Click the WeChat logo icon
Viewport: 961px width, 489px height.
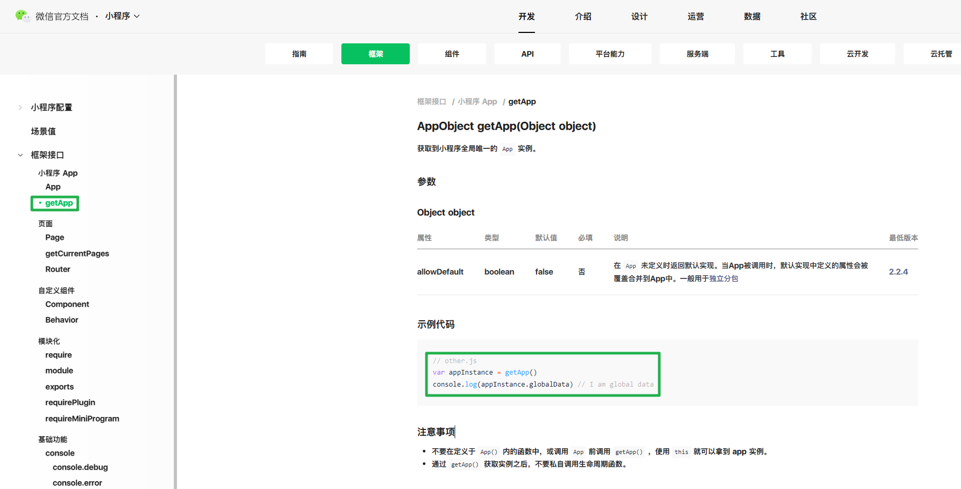tap(22, 16)
